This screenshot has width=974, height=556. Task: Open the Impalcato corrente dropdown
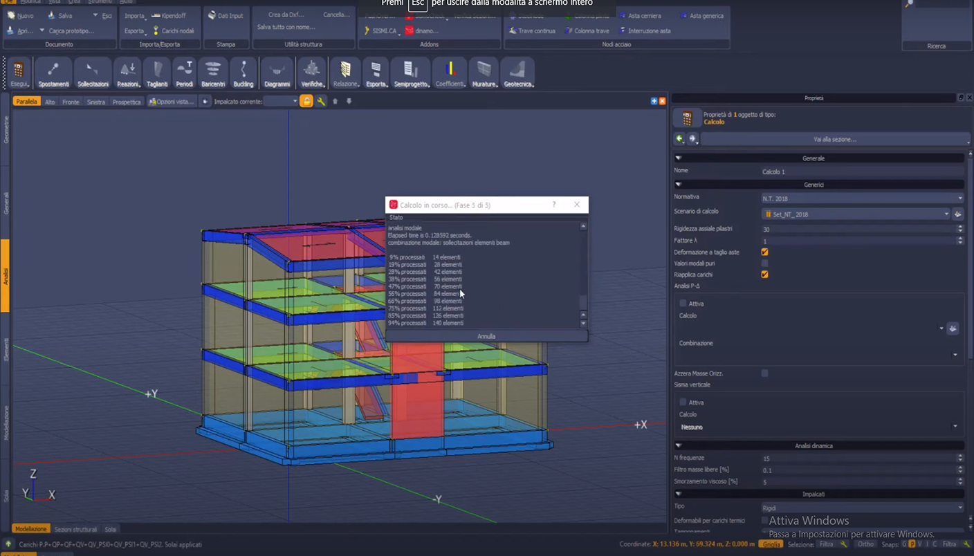click(280, 102)
